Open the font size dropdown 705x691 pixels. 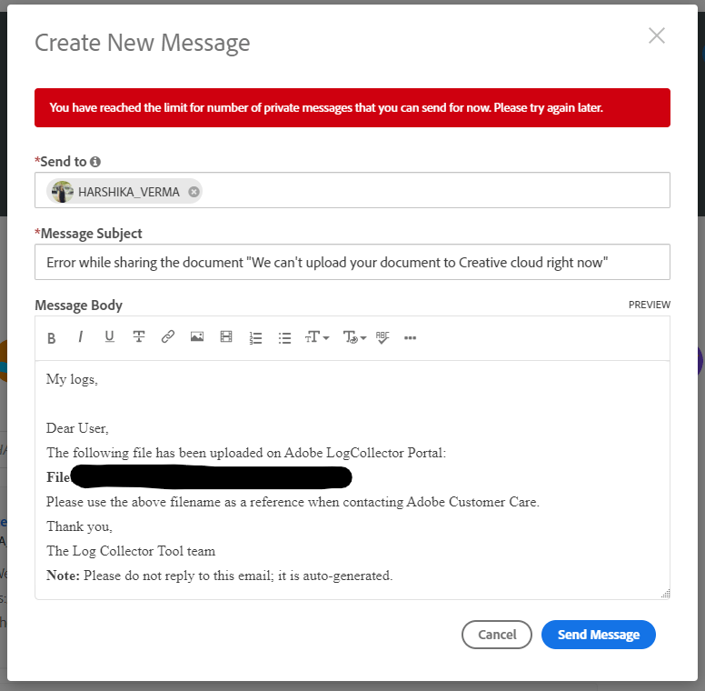coord(316,337)
